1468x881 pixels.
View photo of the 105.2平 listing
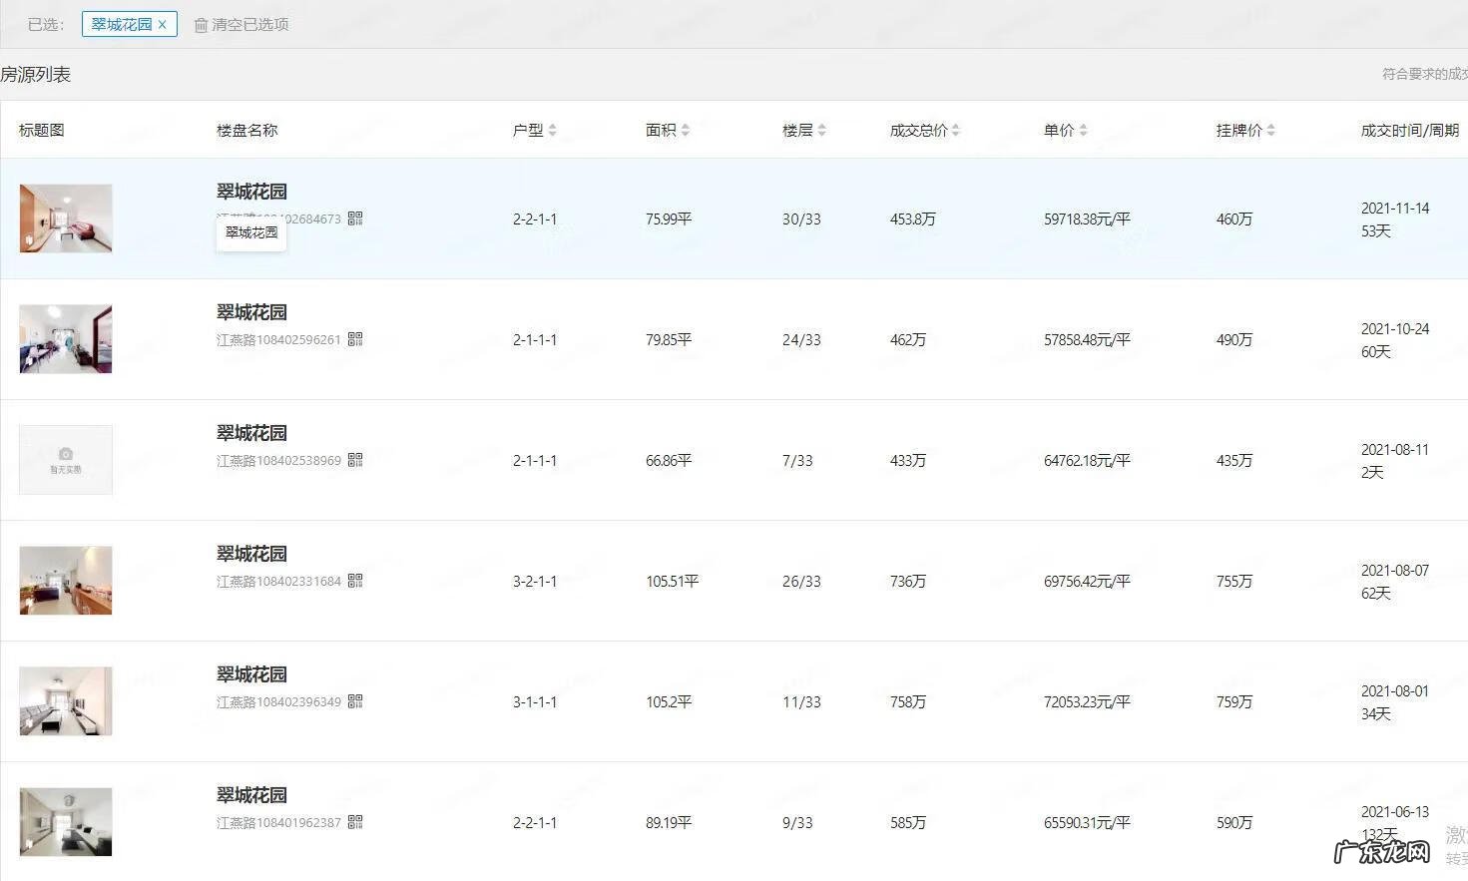(66, 701)
